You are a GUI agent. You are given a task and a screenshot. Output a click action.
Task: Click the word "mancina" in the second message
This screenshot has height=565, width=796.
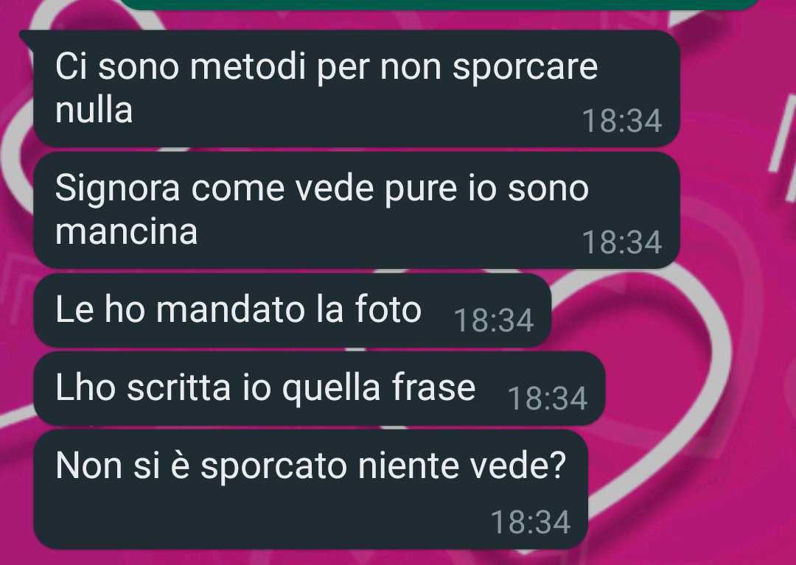tap(126, 232)
